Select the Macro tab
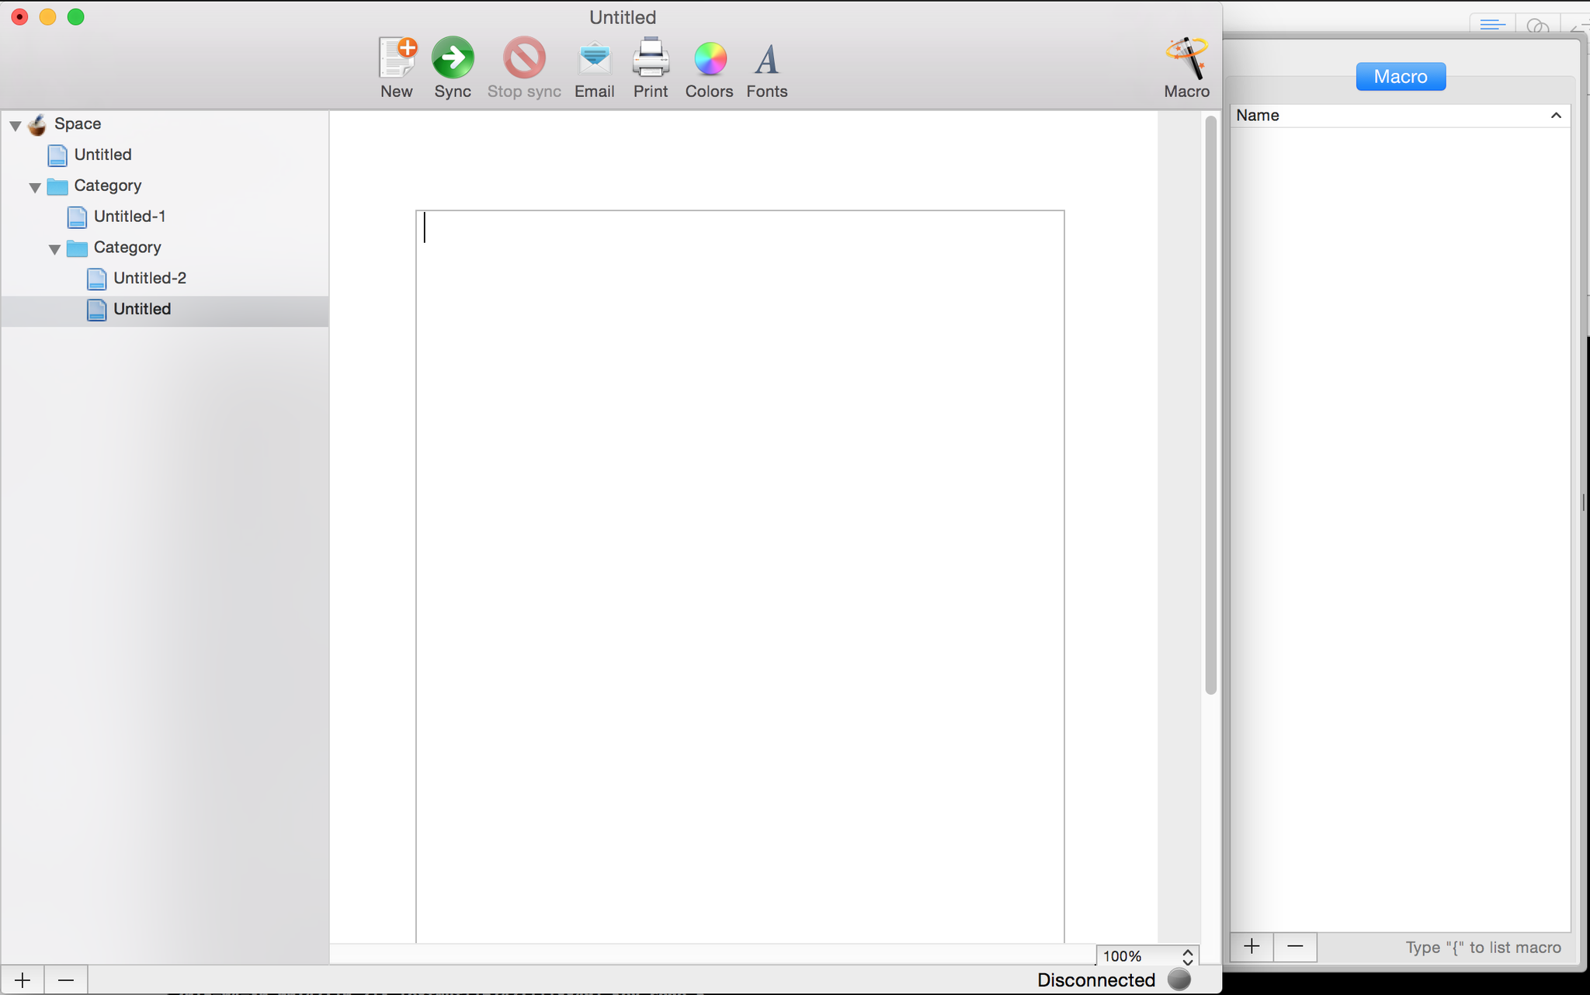 [x=1400, y=77]
